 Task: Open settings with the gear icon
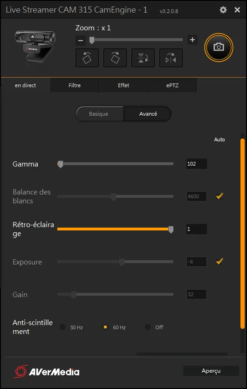tap(223, 10)
